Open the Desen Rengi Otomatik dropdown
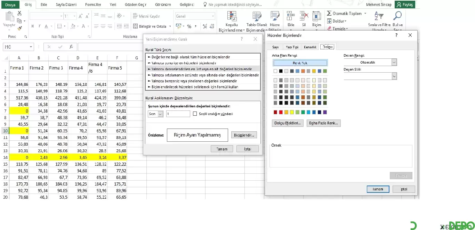Viewport: 475px width, 230px height. click(394, 62)
